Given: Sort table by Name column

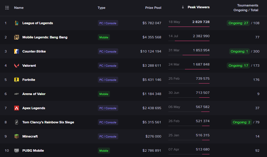Looking at the screenshot, I should 19,8.
